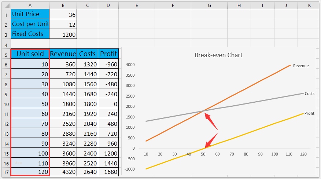
Task: Click the Unit sold header cell
Action: (30, 54)
